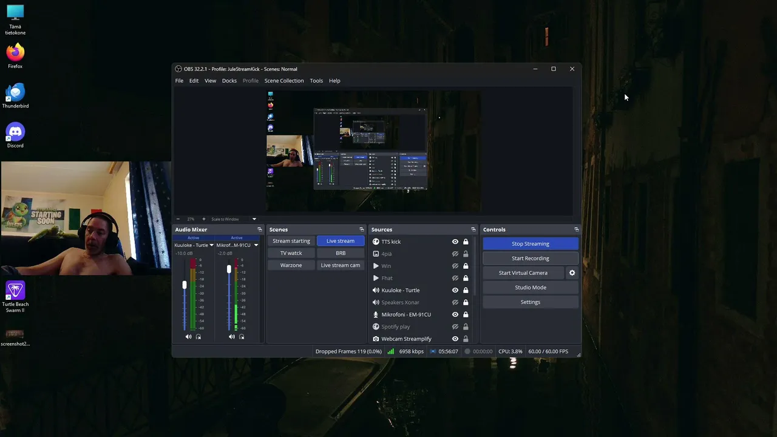Image resolution: width=777 pixels, height=437 pixels.
Task: Open the Docks menu
Action: (229, 81)
